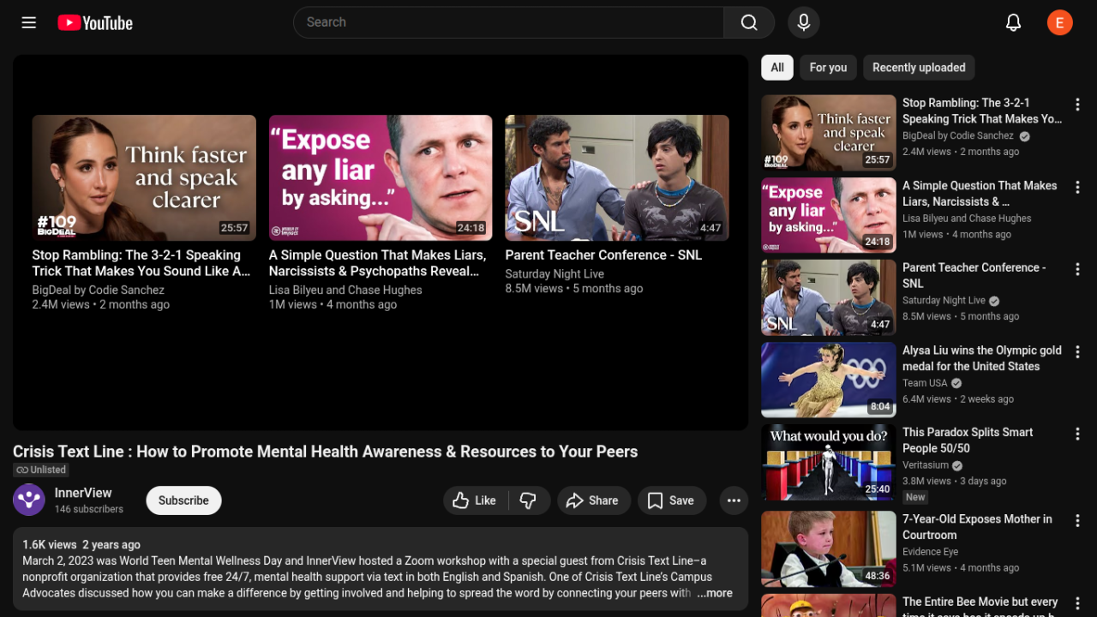Select the Recently uploaded filter chip
The height and width of the screenshot is (617, 1097).
(919, 68)
